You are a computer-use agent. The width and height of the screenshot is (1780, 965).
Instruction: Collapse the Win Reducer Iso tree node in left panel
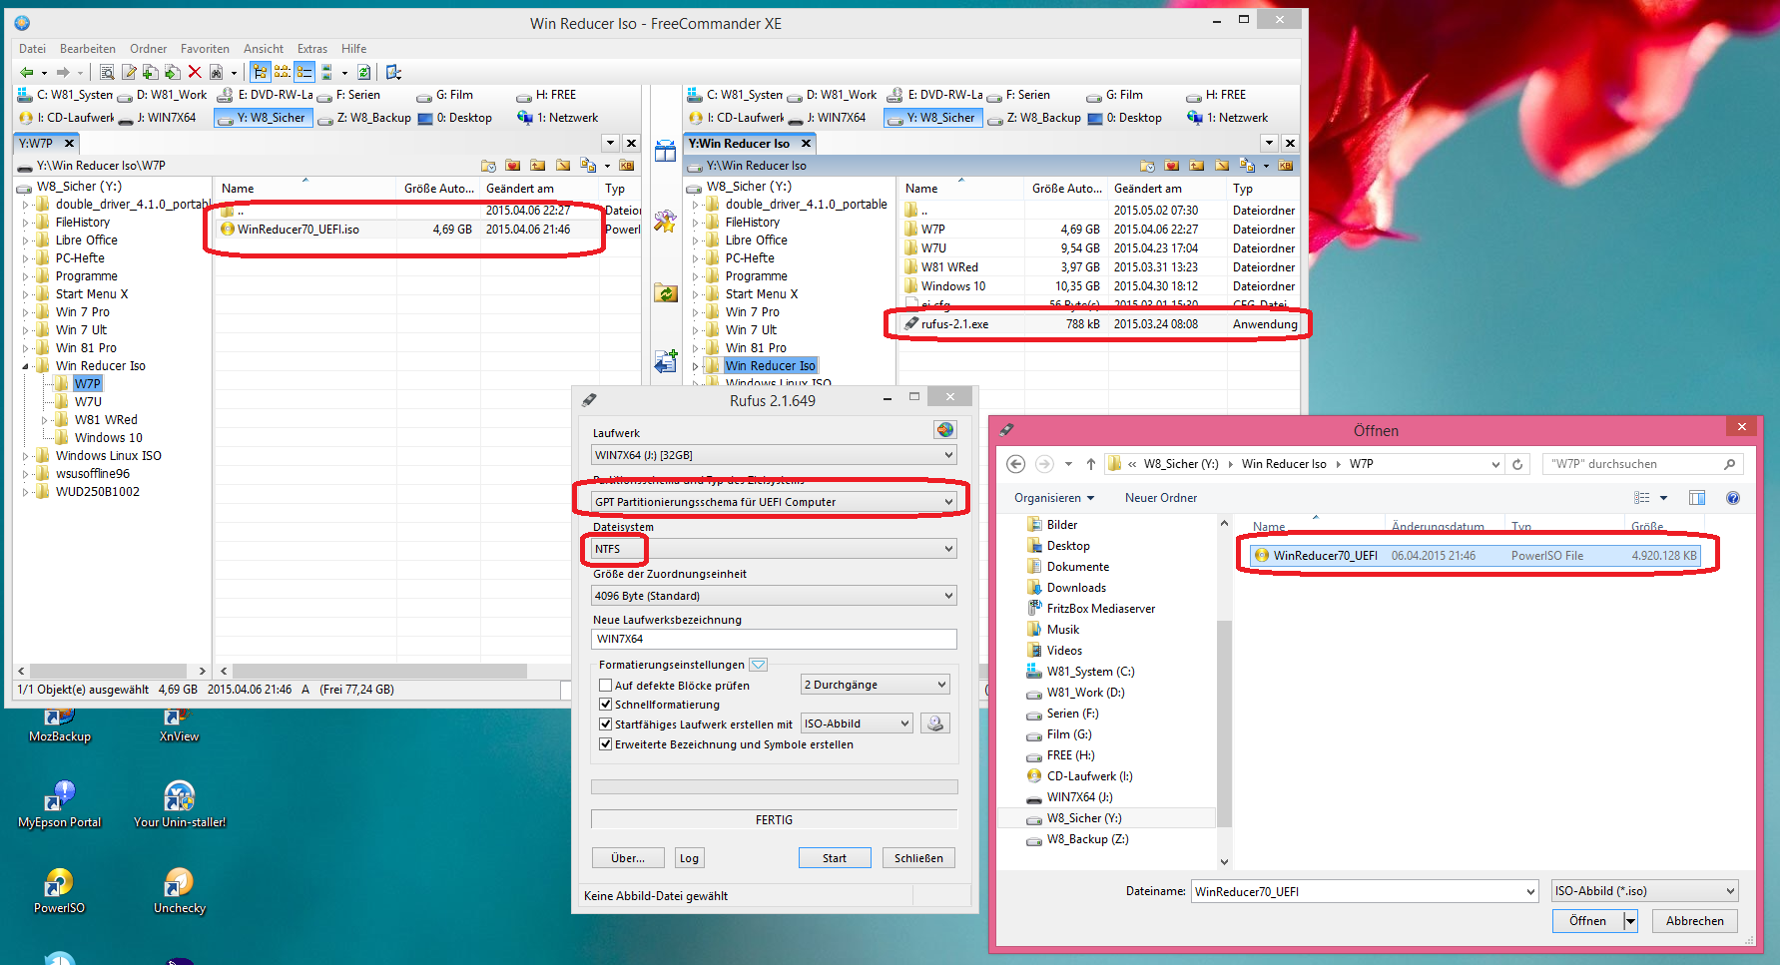[x=26, y=366]
